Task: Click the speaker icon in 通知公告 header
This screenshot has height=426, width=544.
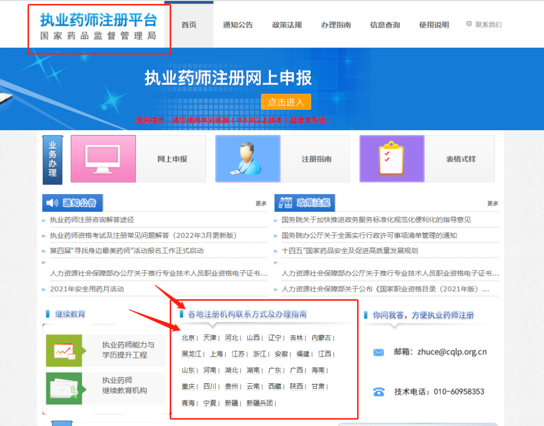Action: 52,203
